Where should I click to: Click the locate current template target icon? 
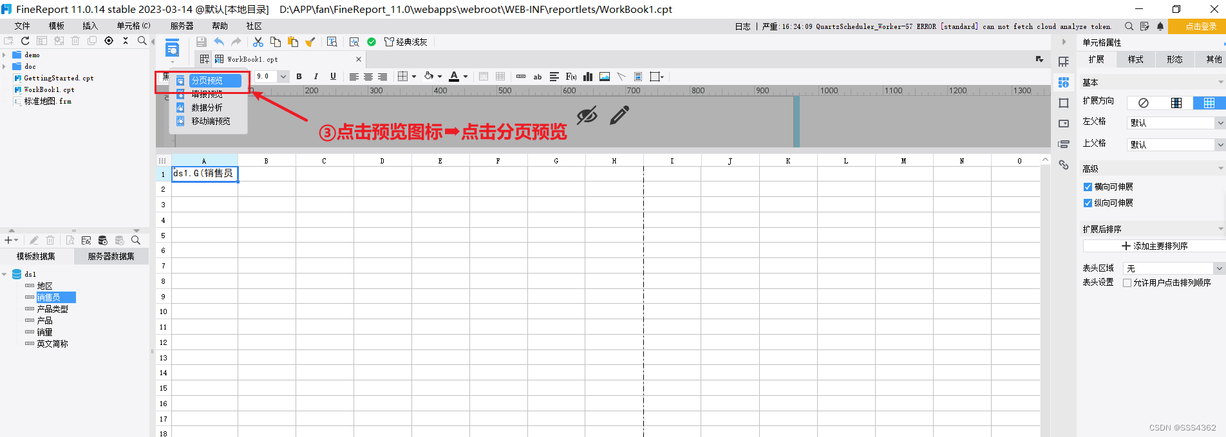(x=109, y=41)
